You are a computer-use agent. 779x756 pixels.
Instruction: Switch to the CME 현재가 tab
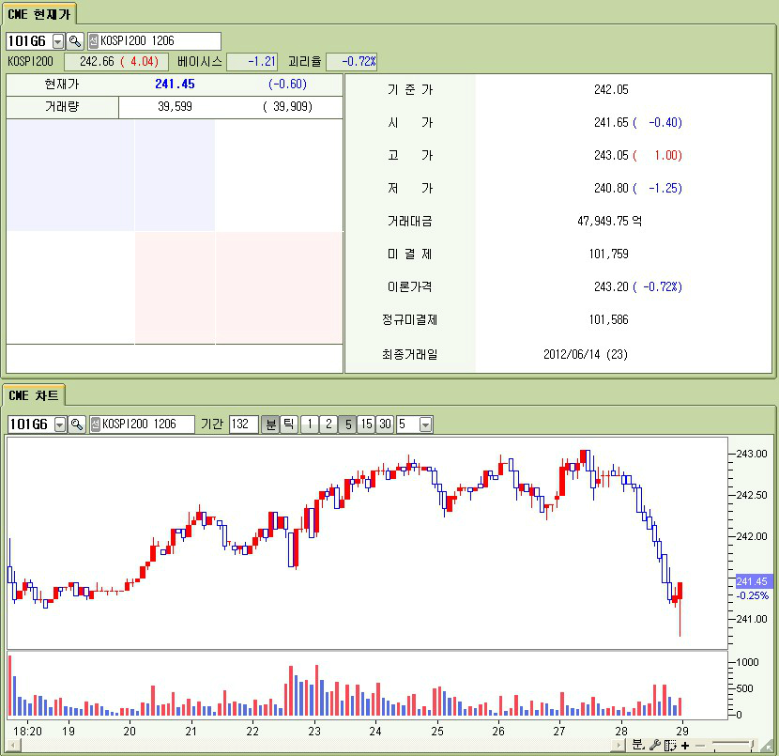click(38, 13)
